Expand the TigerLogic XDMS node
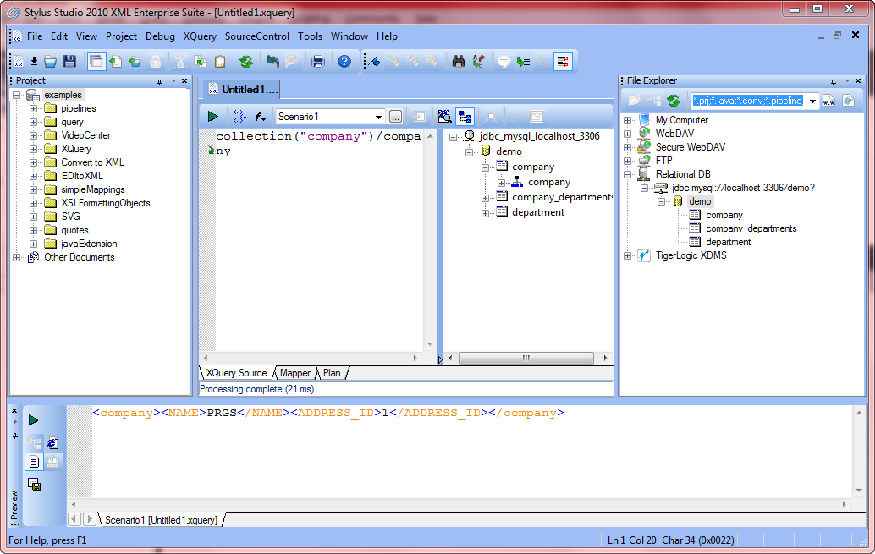 627,255
